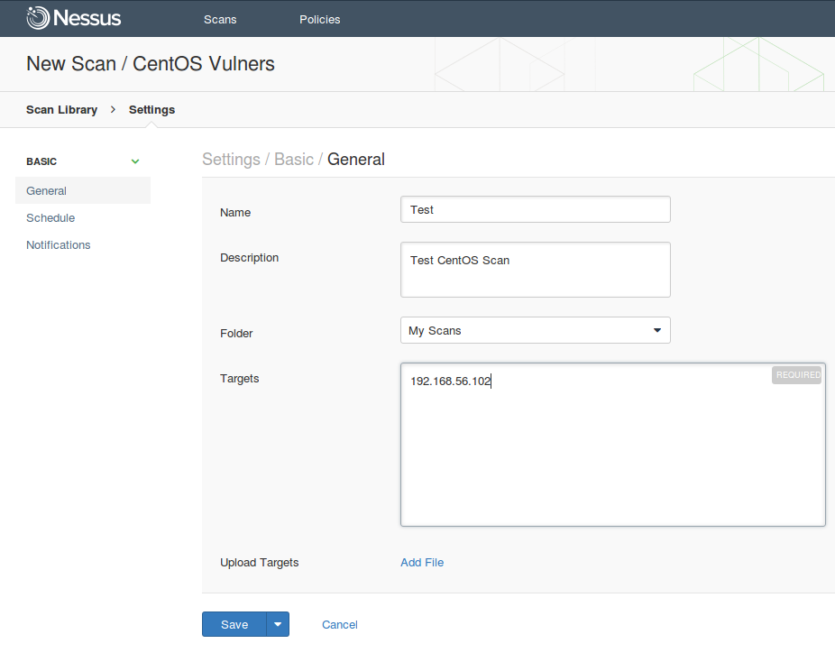
Task: Click the Cancel link
Action: (340, 625)
